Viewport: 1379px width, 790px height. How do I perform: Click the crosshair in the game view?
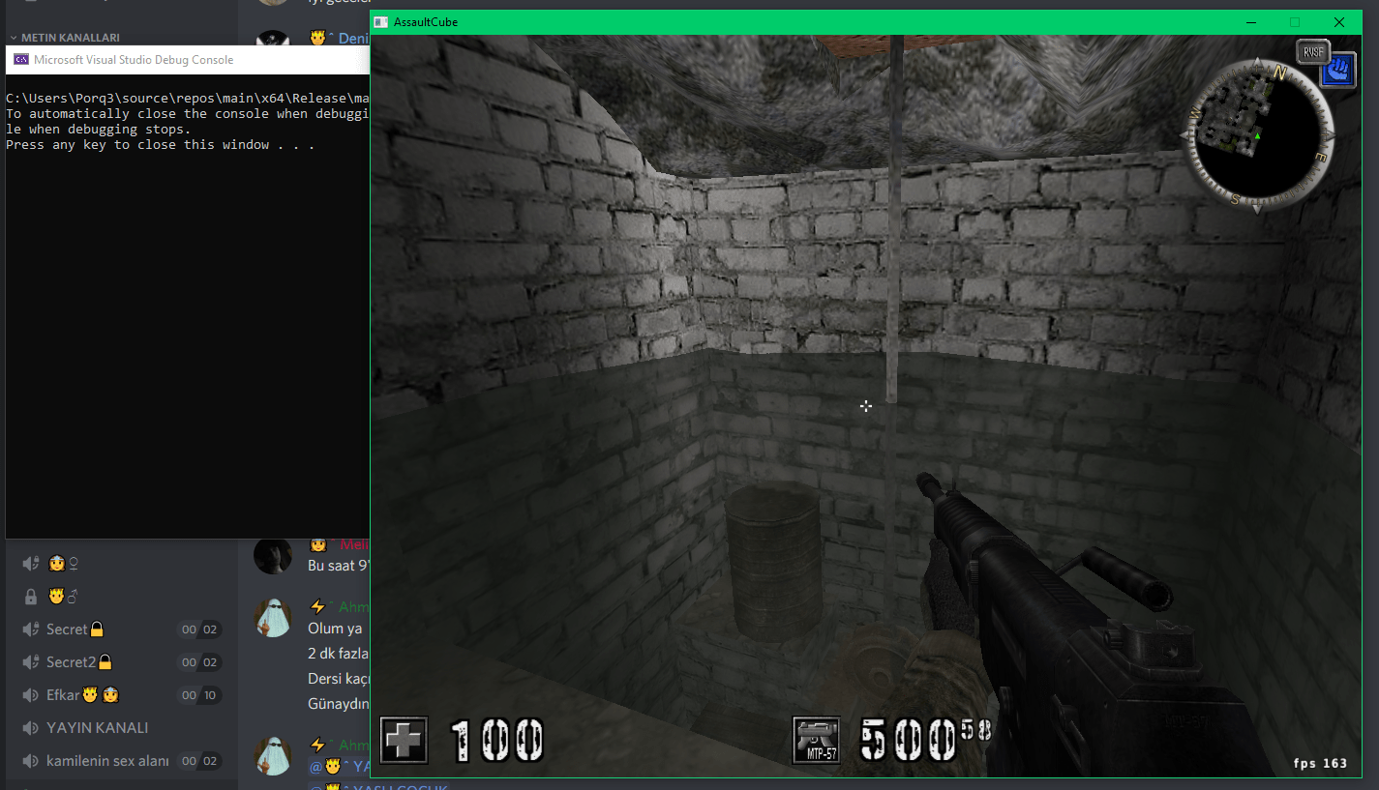tap(866, 406)
